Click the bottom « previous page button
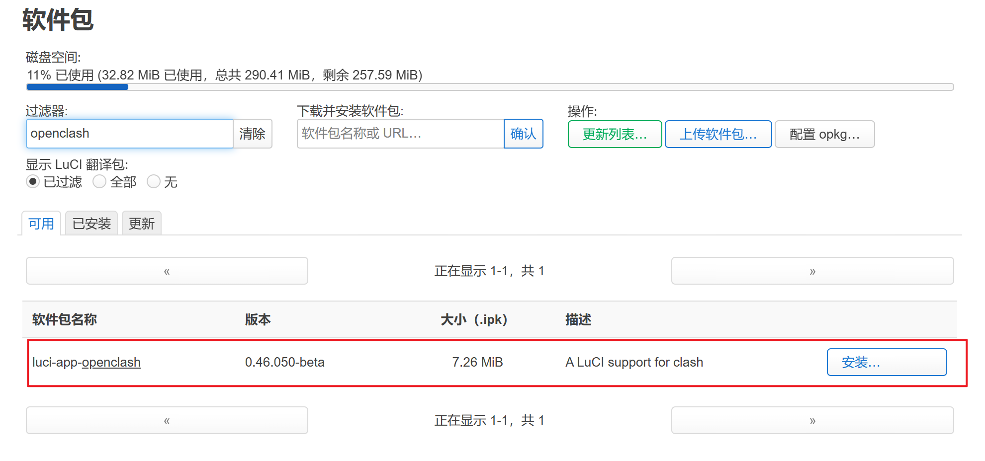 167,420
